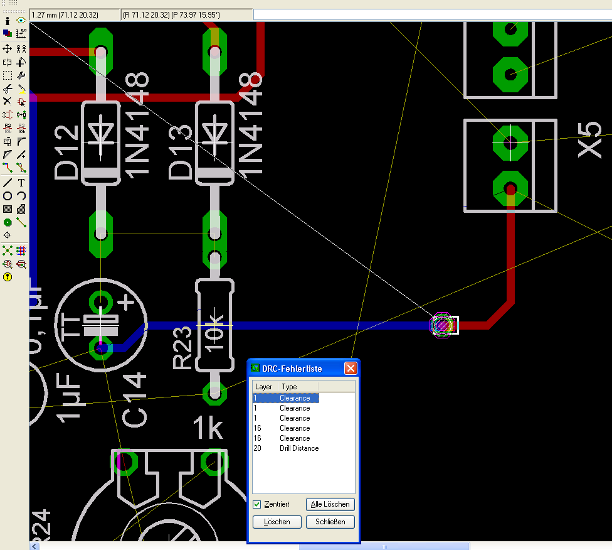Click the Alle Löschen button

click(330, 504)
